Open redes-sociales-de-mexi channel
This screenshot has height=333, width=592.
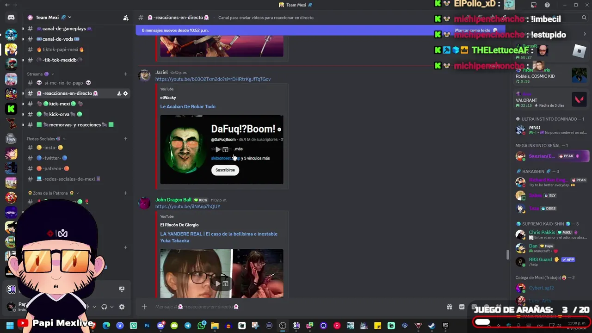pos(77,179)
